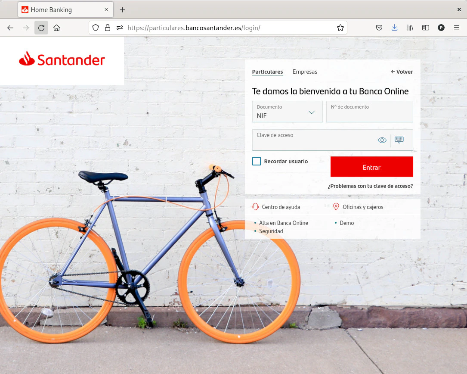The image size is (467, 374).
Task: Click the Save to Pocket icon
Action: click(379, 28)
